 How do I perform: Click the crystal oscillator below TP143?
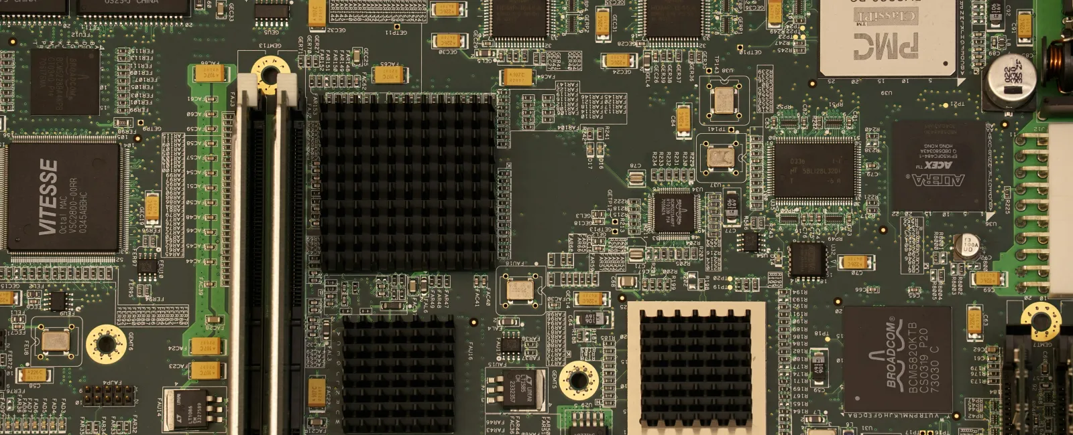coord(724,100)
